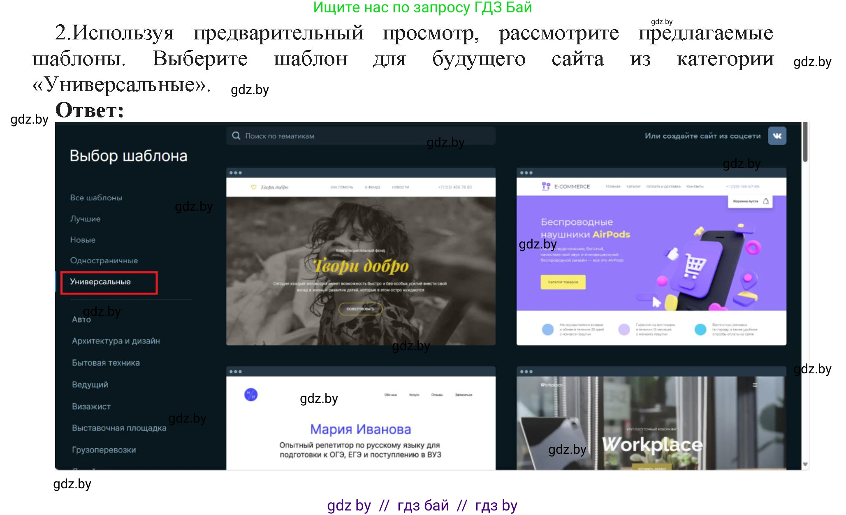Click the E-COMMERCE headphones logo icon
Viewport: 846px width, 515px height.
pyautogui.click(x=546, y=186)
